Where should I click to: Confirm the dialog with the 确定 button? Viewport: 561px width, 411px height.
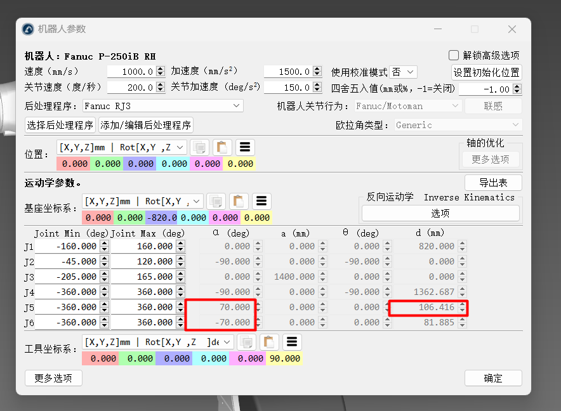click(493, 379)
